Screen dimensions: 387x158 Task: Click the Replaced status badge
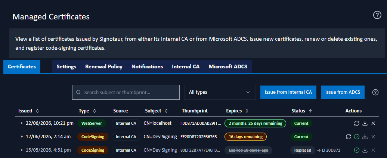pos(303,150)
